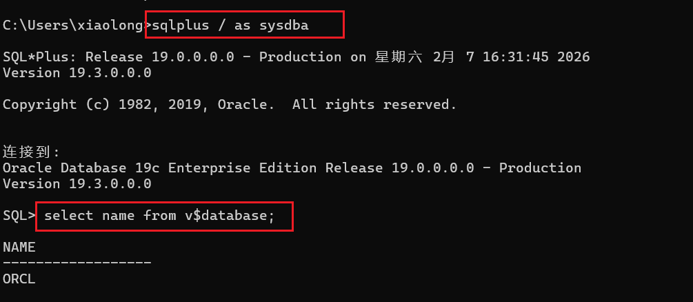Viewport: 693px width, 302px height.
Task: Click the second 'Version 19.3.0.0.0' line
Action: pos(77,183)
